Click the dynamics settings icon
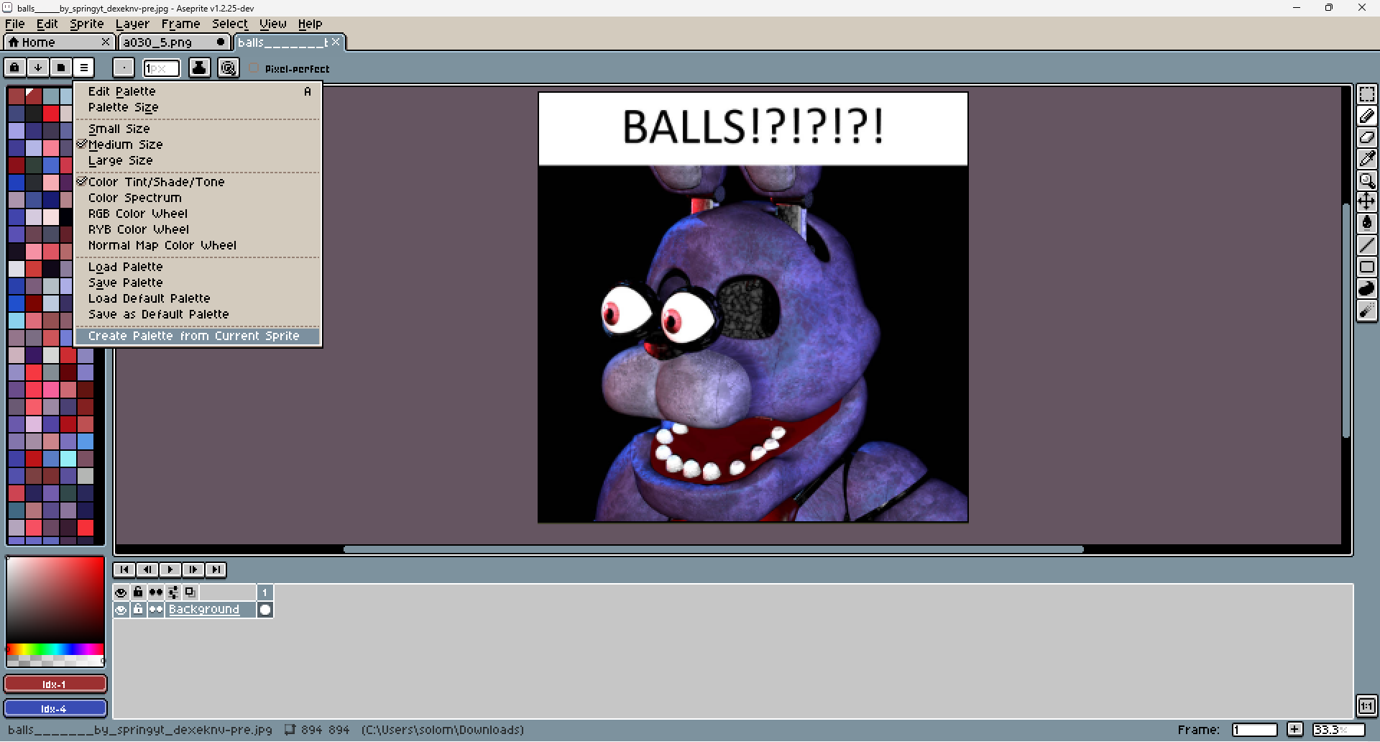Screen dimensions: 1380x742 228,68
